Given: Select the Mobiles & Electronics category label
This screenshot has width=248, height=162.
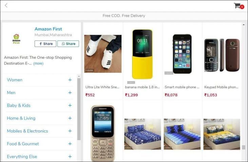Looking at the screenshot, I should coord(27,131).
